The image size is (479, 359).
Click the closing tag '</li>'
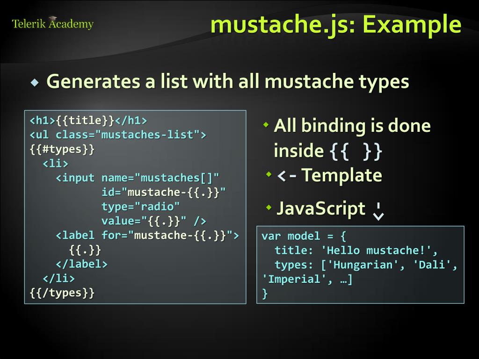click(58, 278)
